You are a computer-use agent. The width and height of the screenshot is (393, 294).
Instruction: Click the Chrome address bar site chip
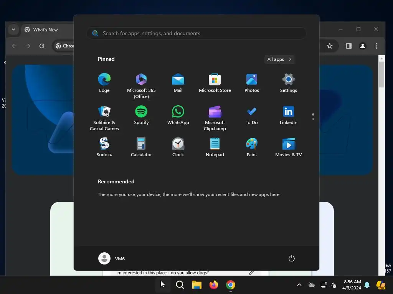point(64,46)
